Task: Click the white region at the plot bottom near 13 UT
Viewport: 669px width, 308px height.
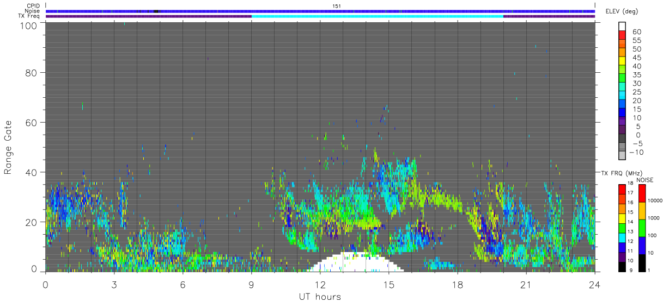Action: (x=355, y=262)
